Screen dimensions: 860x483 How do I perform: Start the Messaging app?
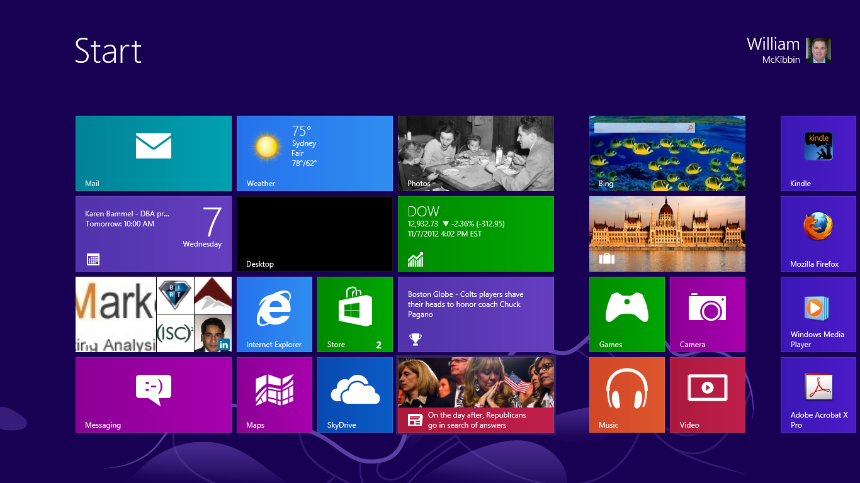click(x=153, y=394)
